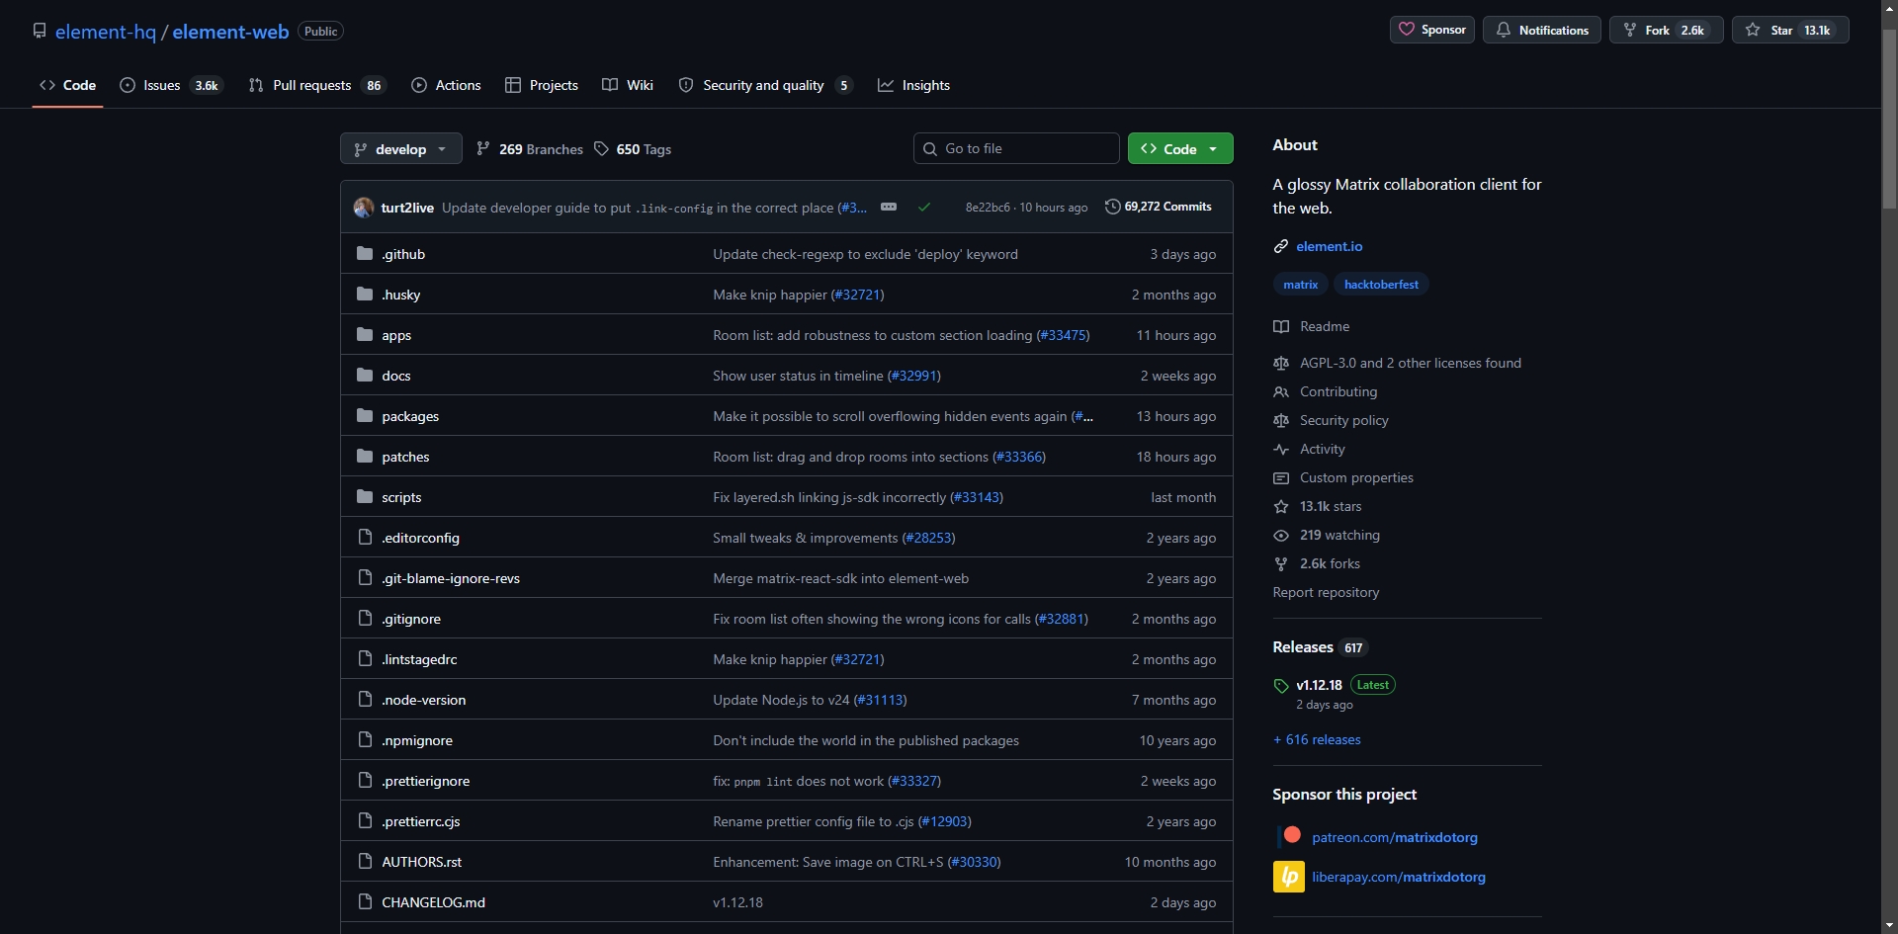The height and width of the screenshot is (934, 1898).
Task: Click the folder icon for apps
Action: [x=365, y=335]
